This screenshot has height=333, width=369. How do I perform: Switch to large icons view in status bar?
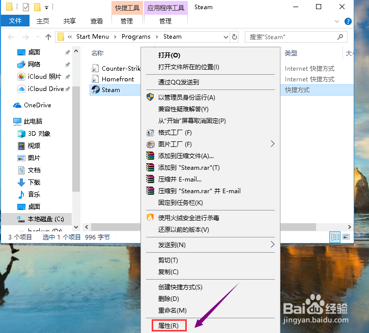pos(346,237)
